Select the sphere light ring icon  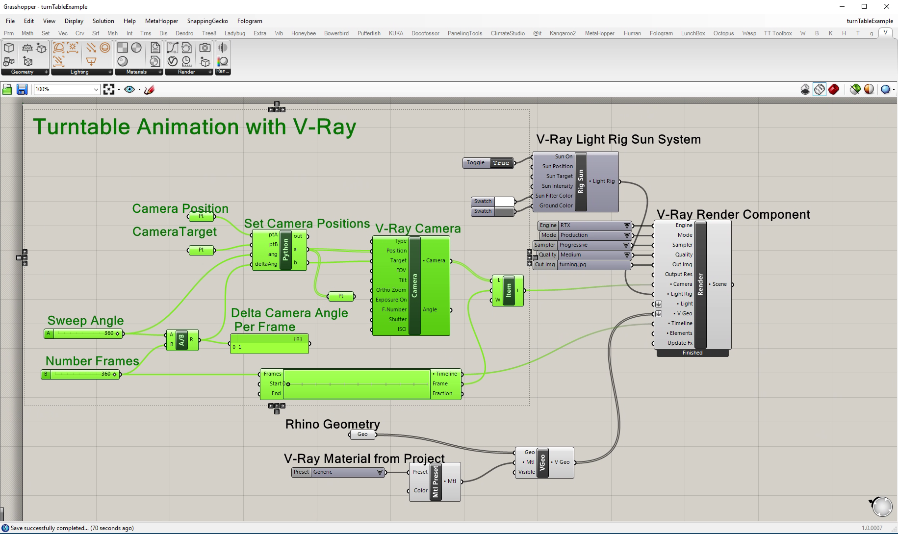click(x=105, y=48)
